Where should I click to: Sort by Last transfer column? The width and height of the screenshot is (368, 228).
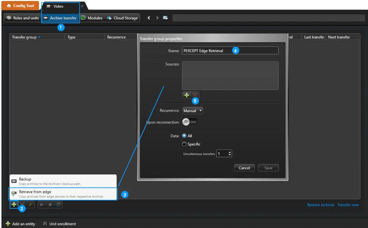(314, 37)
